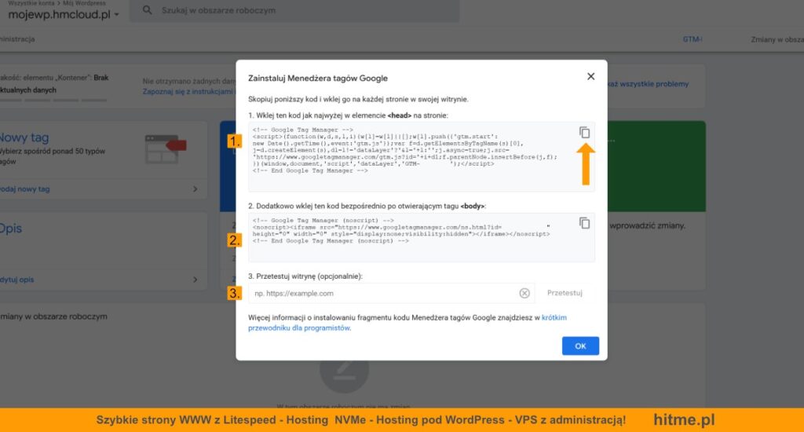Copy the body noscript code snippet
804x432 pixels.
[x=584, y=223]
